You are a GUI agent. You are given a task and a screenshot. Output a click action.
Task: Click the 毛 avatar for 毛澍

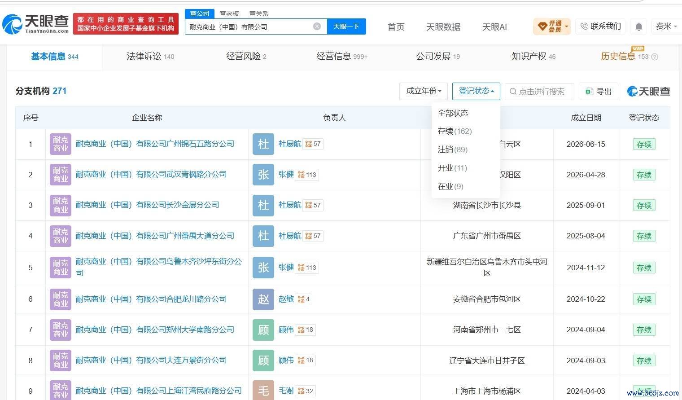(x=263, y=391)
